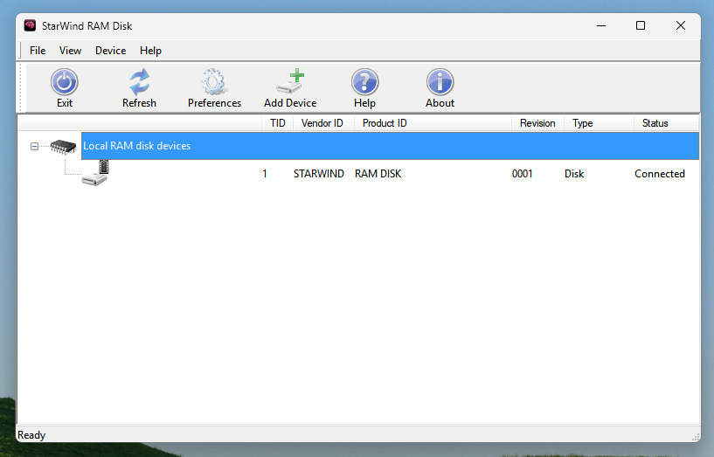This screenshot has width=714, height=457.
Task: Click the Exit power icon
Action: coord(65,83)
